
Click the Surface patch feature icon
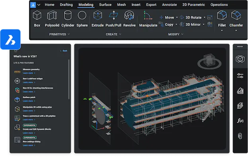[x=17, y=99]
